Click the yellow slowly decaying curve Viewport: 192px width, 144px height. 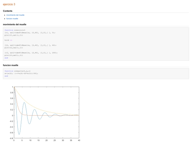tap(31, 105)
